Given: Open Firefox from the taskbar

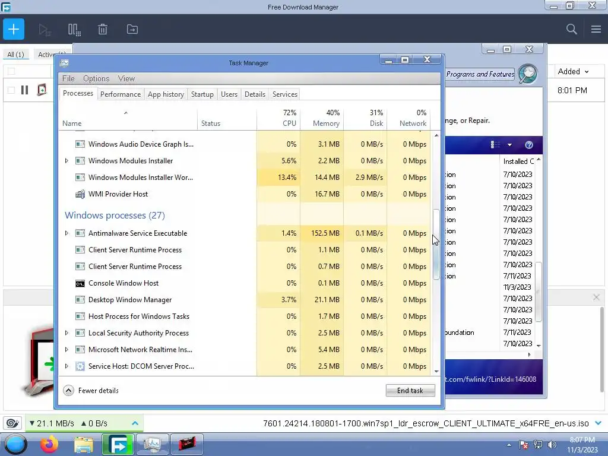Looking at the screenshot, I should click(49, 444).
